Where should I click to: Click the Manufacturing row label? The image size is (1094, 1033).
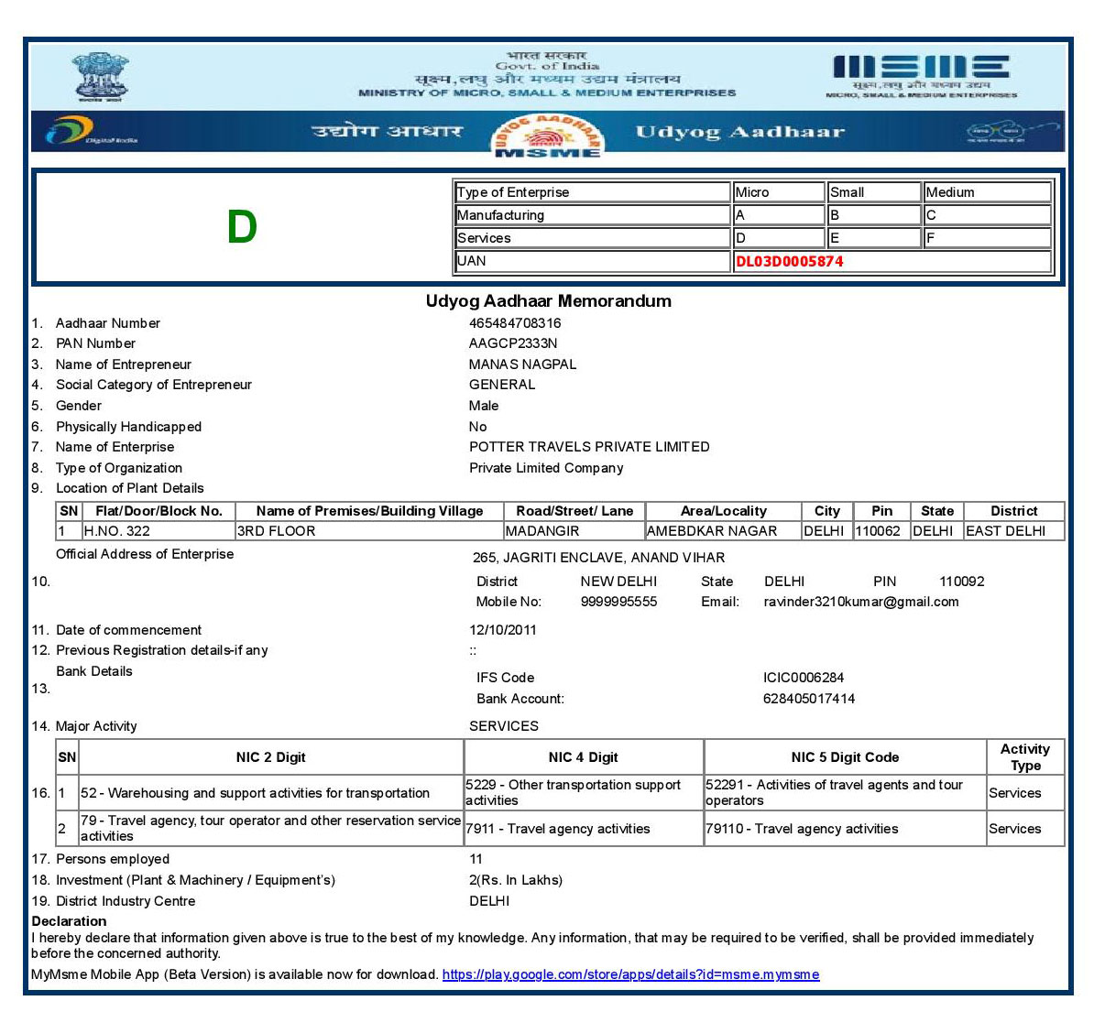click(x=592, y=215)
